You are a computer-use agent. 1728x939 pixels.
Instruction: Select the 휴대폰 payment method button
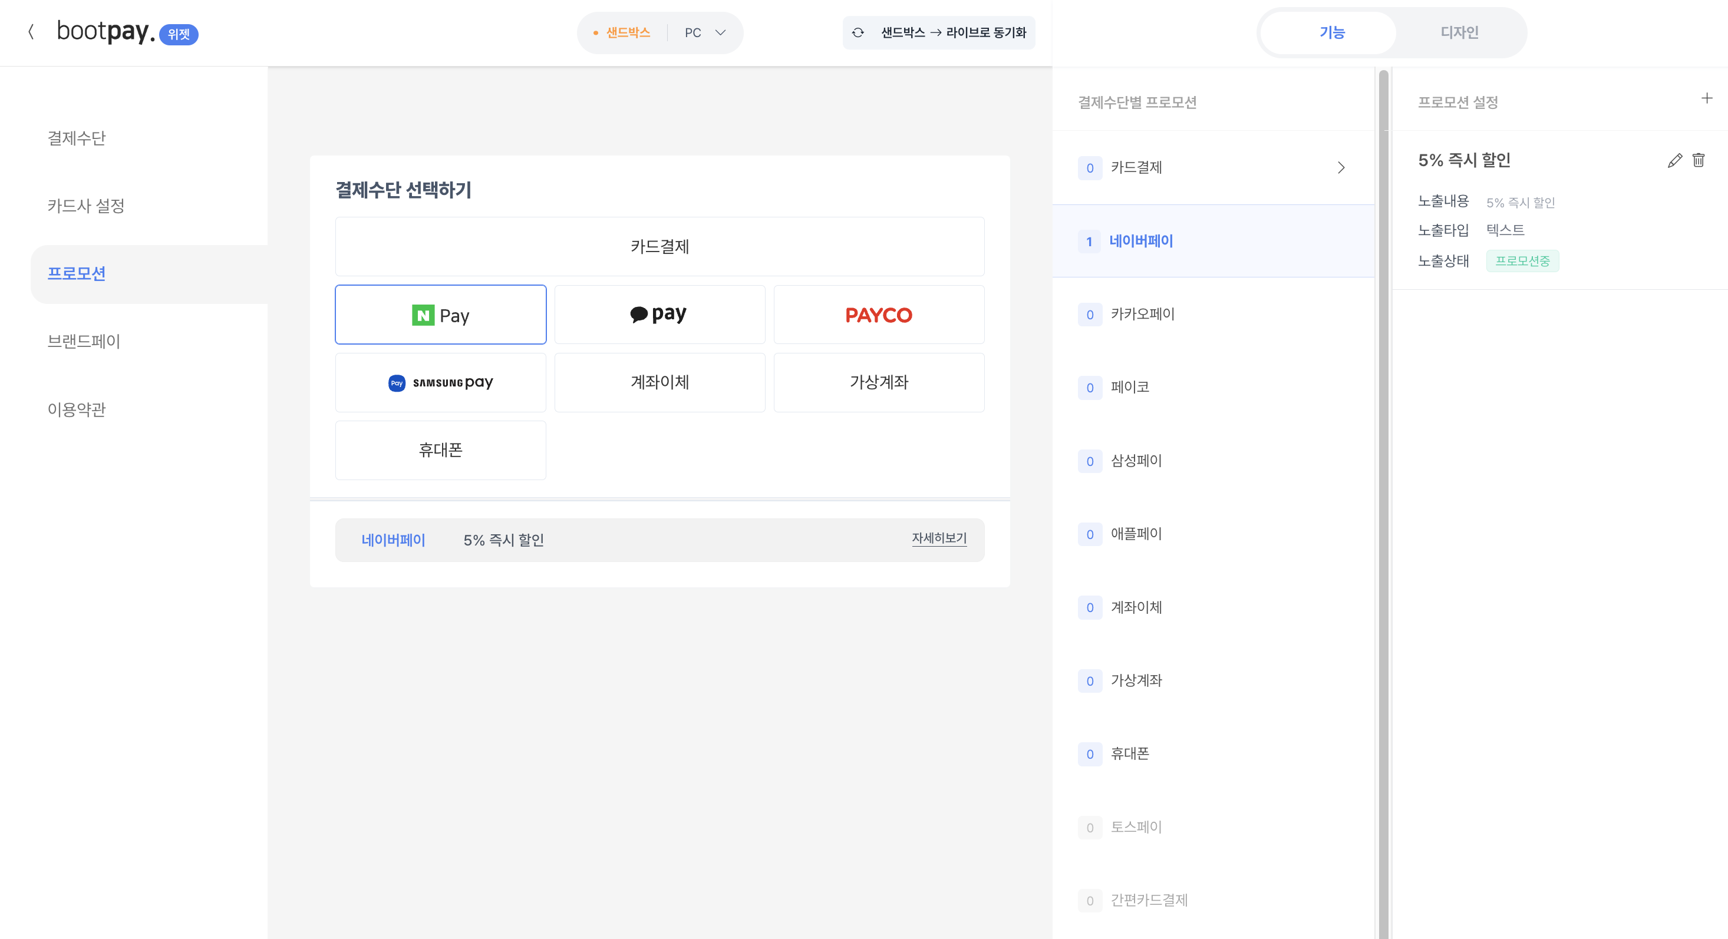(441, 450)
